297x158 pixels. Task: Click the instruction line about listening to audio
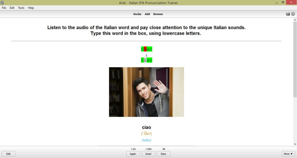[146, 27]
